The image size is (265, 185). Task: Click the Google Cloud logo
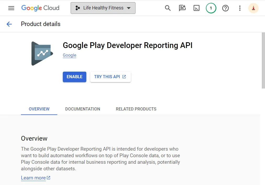pos(40,8)
